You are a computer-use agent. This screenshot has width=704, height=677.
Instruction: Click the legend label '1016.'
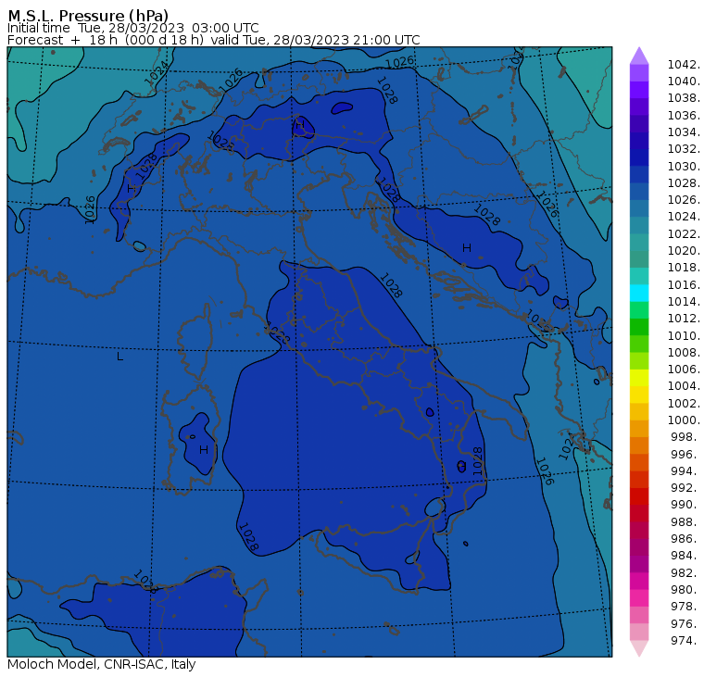[x=684, y=284]
